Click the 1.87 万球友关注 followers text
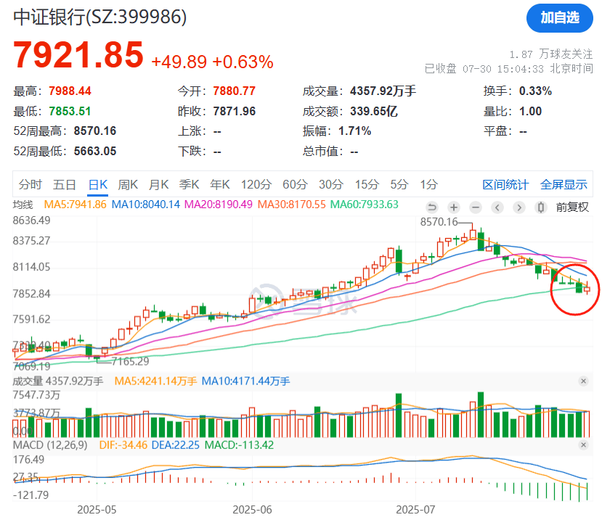This screenshot has width=602, height=520. [551, 54]
